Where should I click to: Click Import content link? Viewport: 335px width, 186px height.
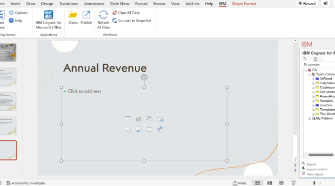coord(318,169)
